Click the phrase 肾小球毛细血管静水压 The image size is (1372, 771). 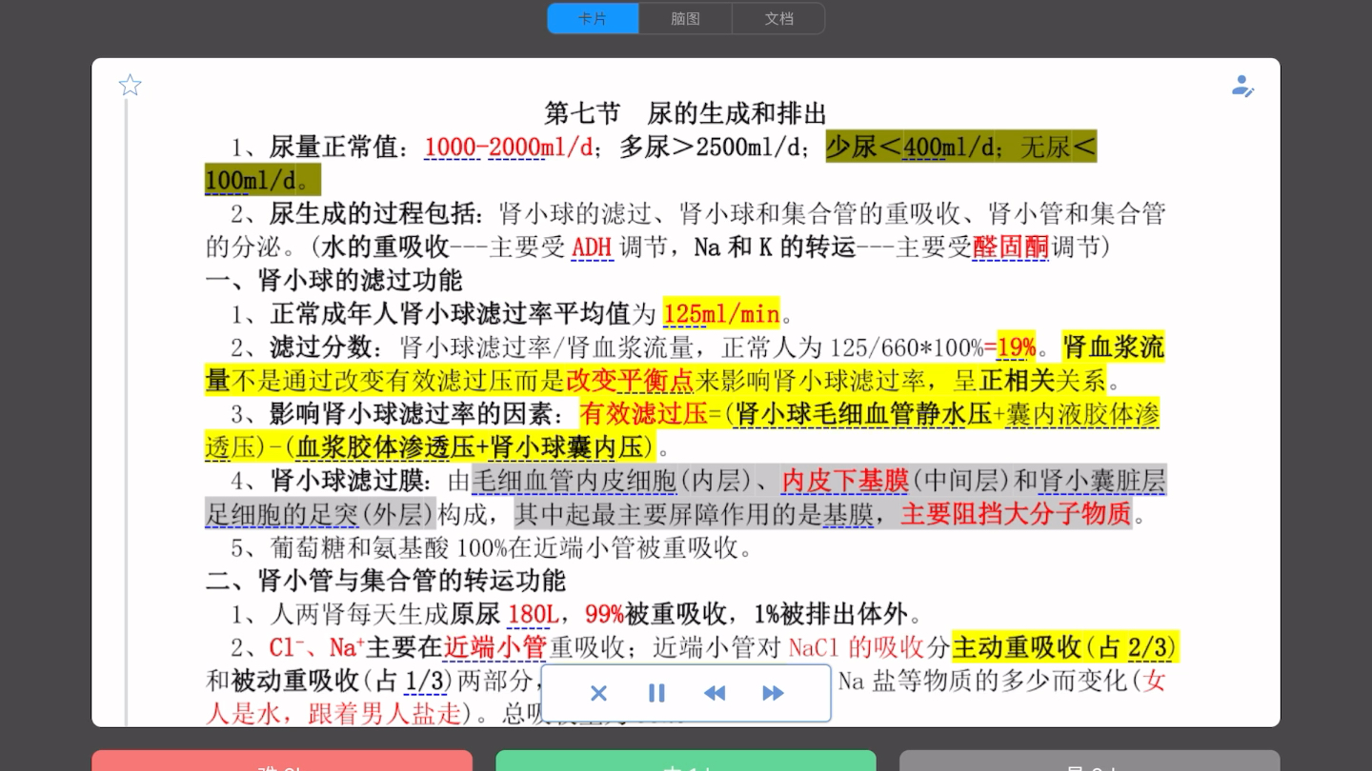tap(864, 415)
